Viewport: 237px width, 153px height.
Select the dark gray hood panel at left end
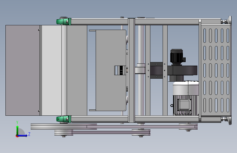[22, 70]
